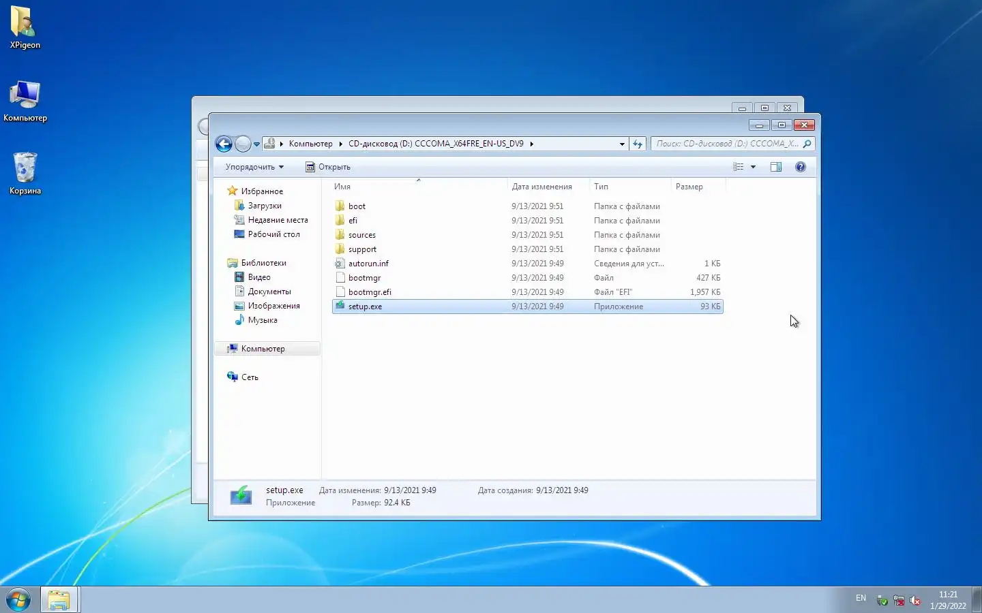Open the address bar history dropdown
This screenshot has width=982, height=613.
(622, 144)
